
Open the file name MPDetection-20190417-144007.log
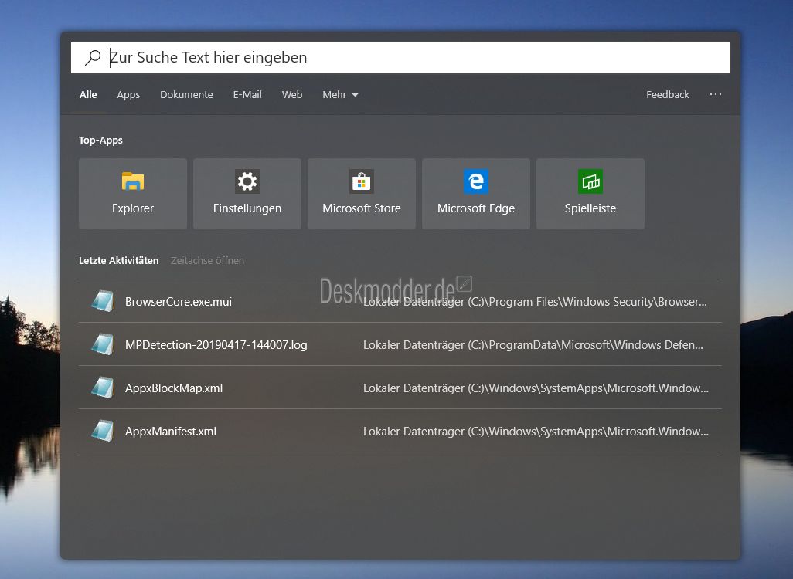click(216, 345)
